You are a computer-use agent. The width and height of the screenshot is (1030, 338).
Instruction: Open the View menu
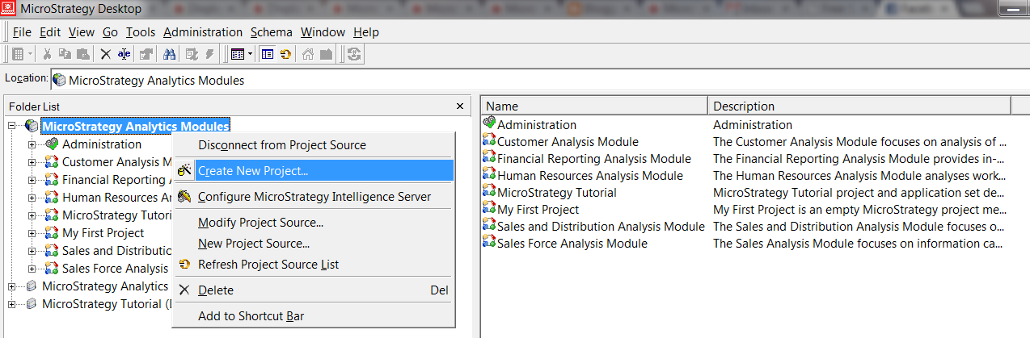(82, 32)
